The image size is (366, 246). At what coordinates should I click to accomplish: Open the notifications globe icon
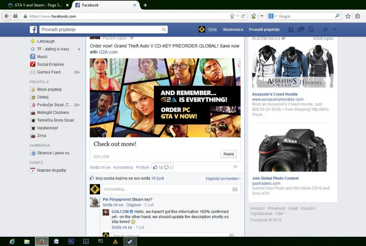tap(311, 30)
